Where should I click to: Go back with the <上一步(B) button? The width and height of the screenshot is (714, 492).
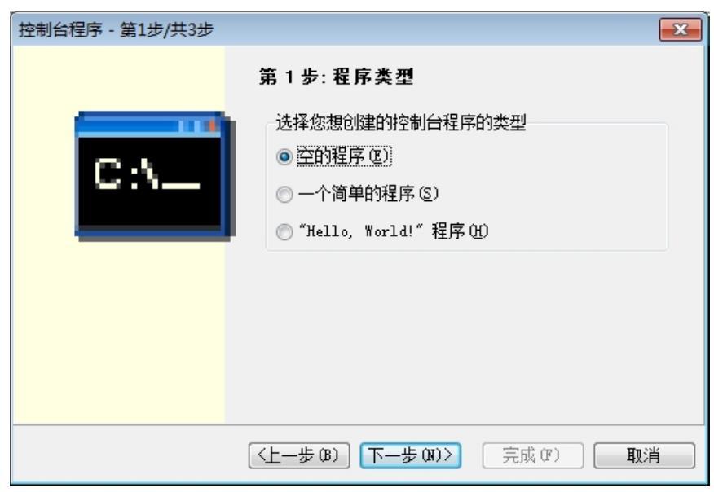tap(299, 455)
